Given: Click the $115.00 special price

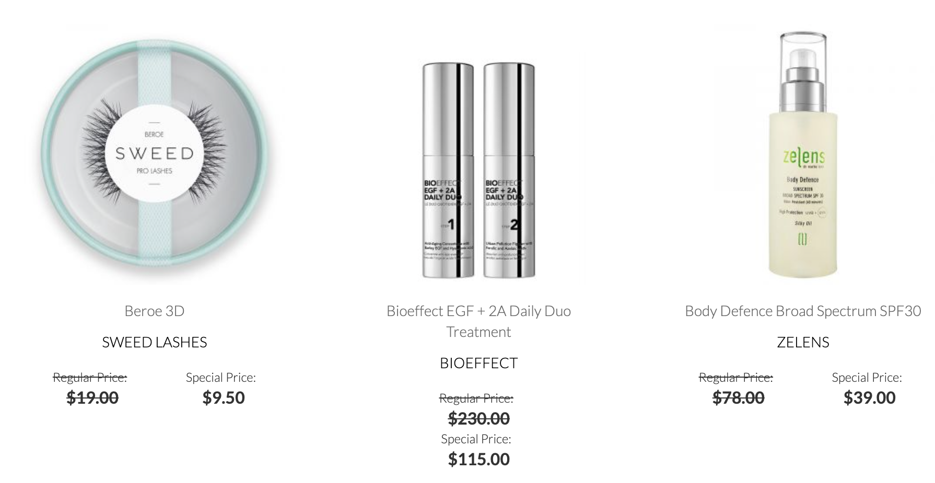Looking at the screenshot, I should (478, 459).
